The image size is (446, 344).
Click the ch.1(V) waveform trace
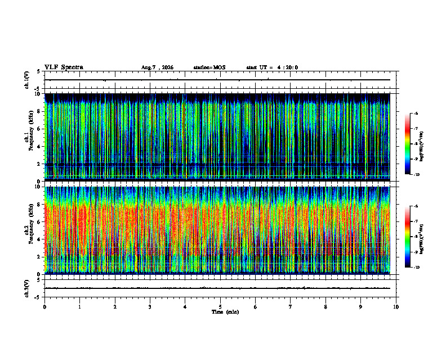(x=217, y=80)
